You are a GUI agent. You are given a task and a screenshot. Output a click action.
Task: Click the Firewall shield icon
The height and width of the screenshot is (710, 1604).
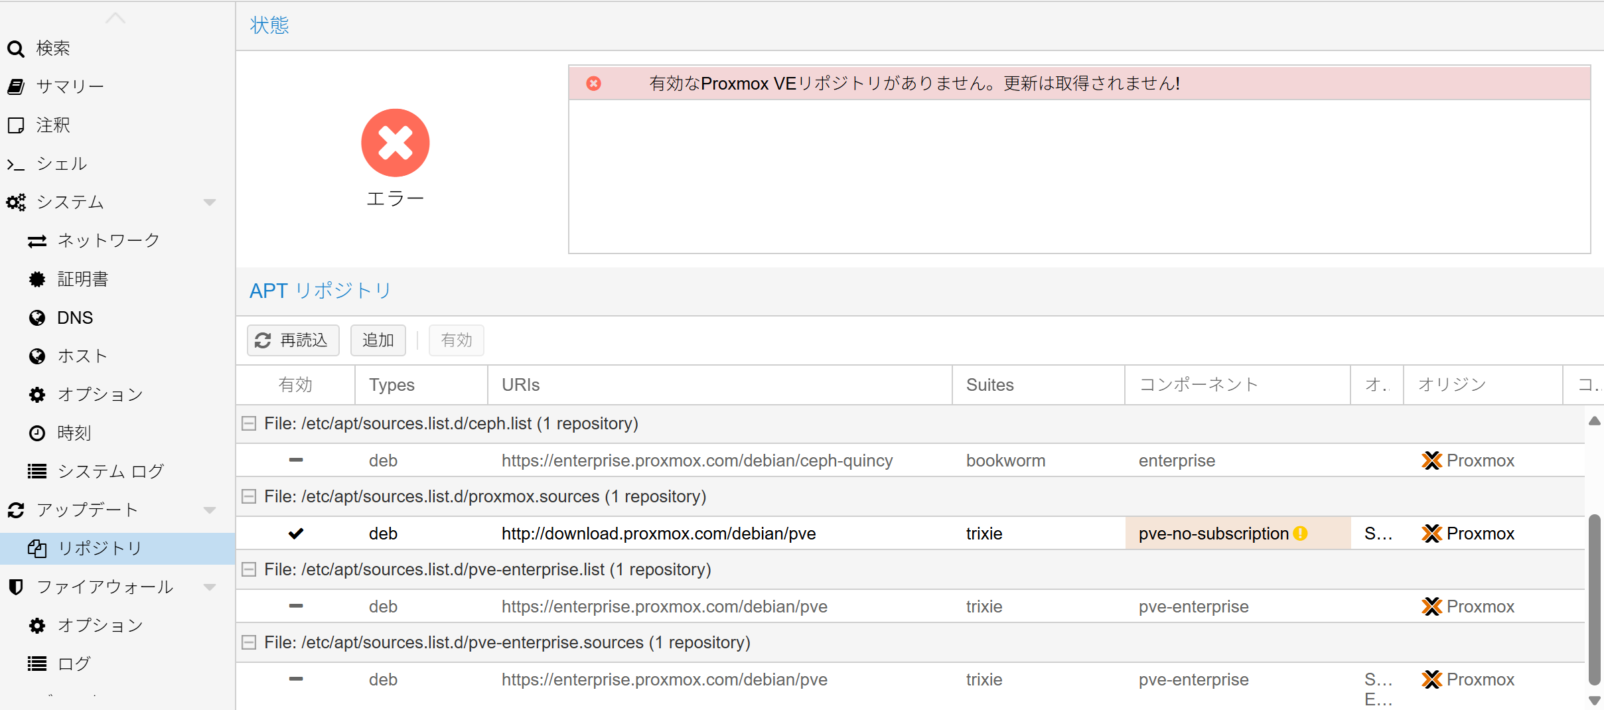pyautogui.click(x=16, y=587)
